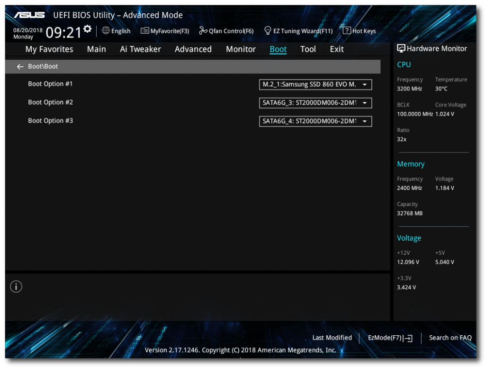This screenshot has width=485, height=367.
Task: Open MyFavorite with the F3 icon
Action: coord(165,31)
